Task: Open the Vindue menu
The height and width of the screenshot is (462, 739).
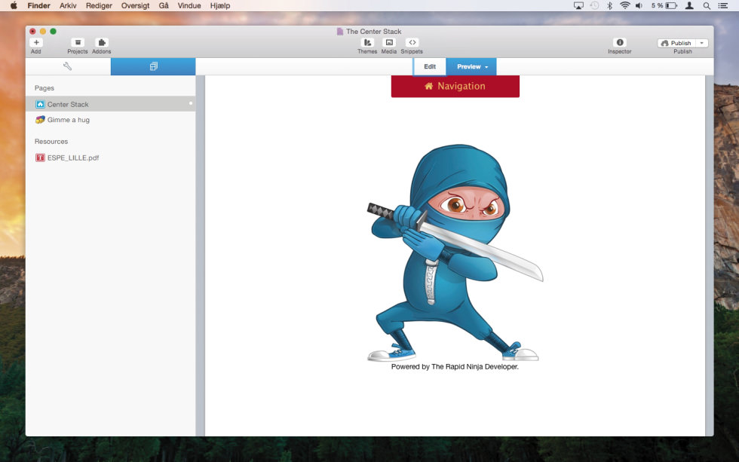Action: (x=189, y=5)
